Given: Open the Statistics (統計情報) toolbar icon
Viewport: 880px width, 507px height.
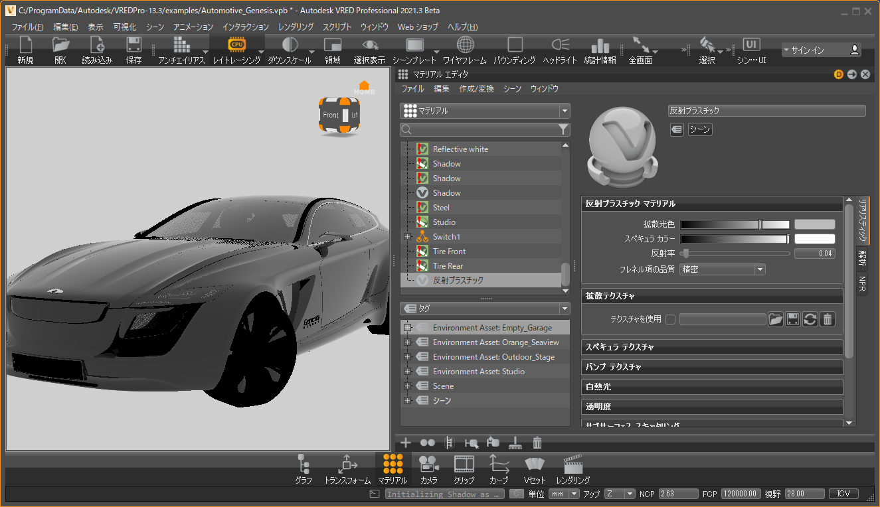Looking at the screenshot, I should point(600,45).
